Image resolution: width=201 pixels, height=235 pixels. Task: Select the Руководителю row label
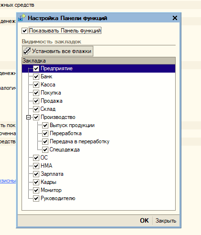[58, 198]
